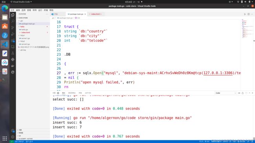Viewport: 255px width, 143px height.
Task: Open Ubuntu Software from the dock
Action: pyautogui.click(x=5, y=26)
